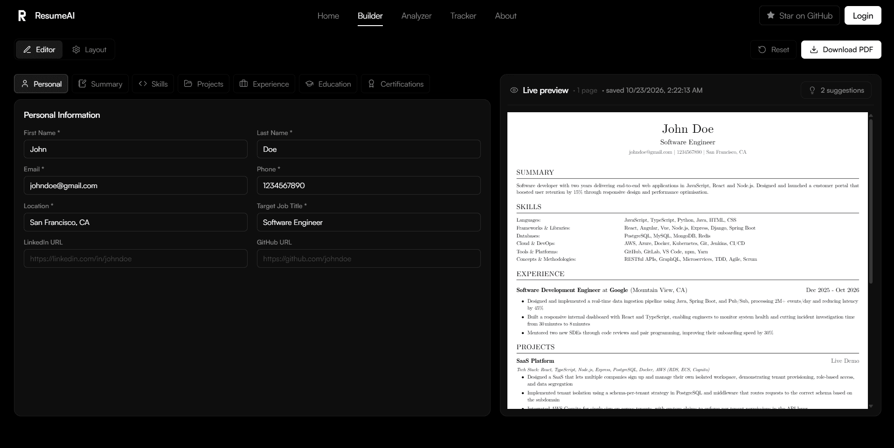Open the Certifications tab label
Viewport: 894px width, 448px height.
click(402, 84)
